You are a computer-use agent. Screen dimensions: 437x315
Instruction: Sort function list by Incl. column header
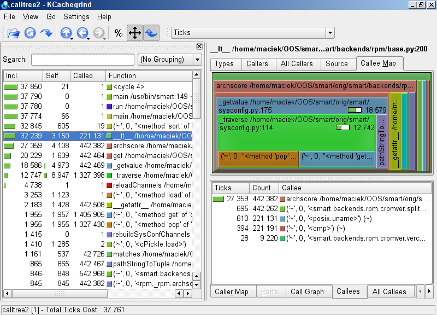pos(23,75)
